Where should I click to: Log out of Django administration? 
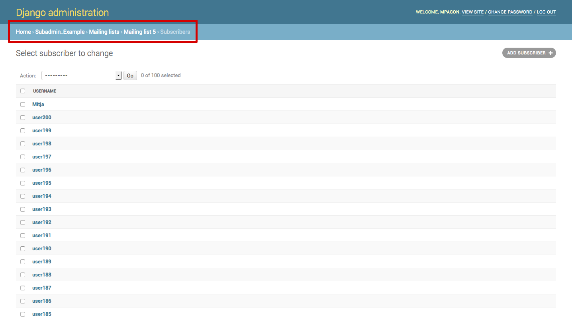(x=546, y=12)
